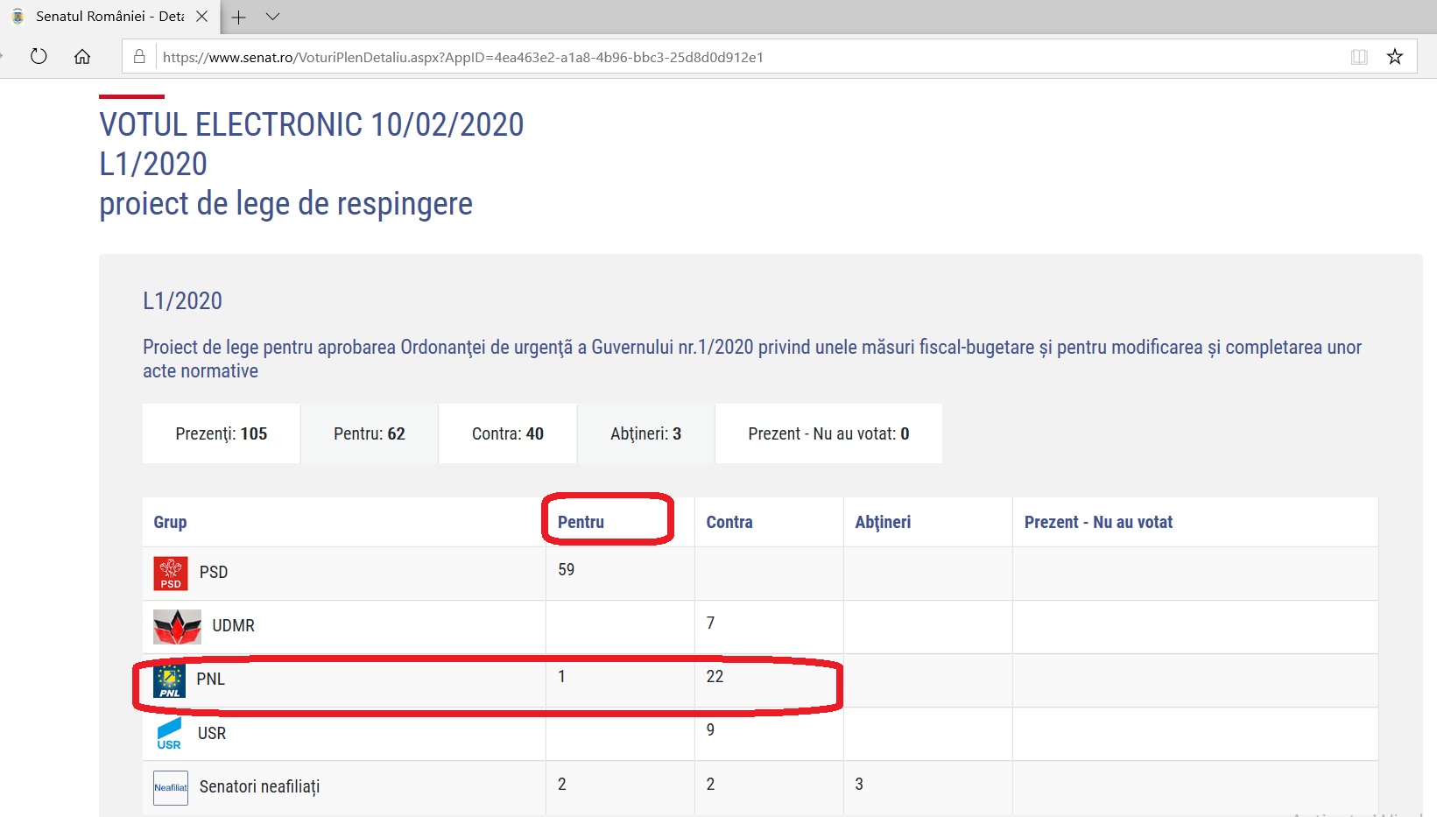The height and width of the screenshot is (817, 1437).
Task: Click the Abțineri column header
Action: [x=883, y=522]
